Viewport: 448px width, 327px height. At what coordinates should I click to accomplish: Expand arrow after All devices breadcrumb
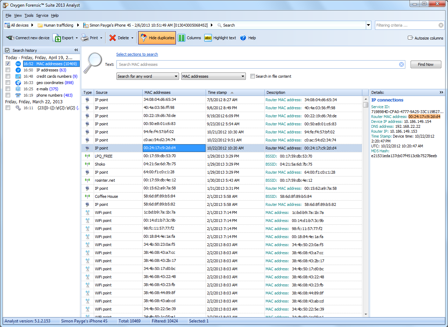pos(32,25)
